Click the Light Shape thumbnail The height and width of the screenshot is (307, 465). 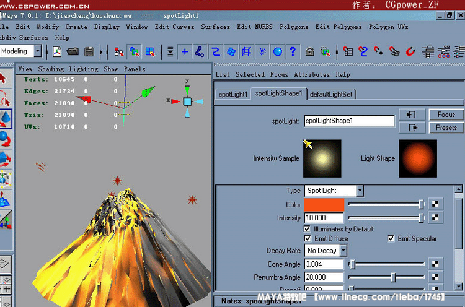pyautogui.click(x=418, y=158)
